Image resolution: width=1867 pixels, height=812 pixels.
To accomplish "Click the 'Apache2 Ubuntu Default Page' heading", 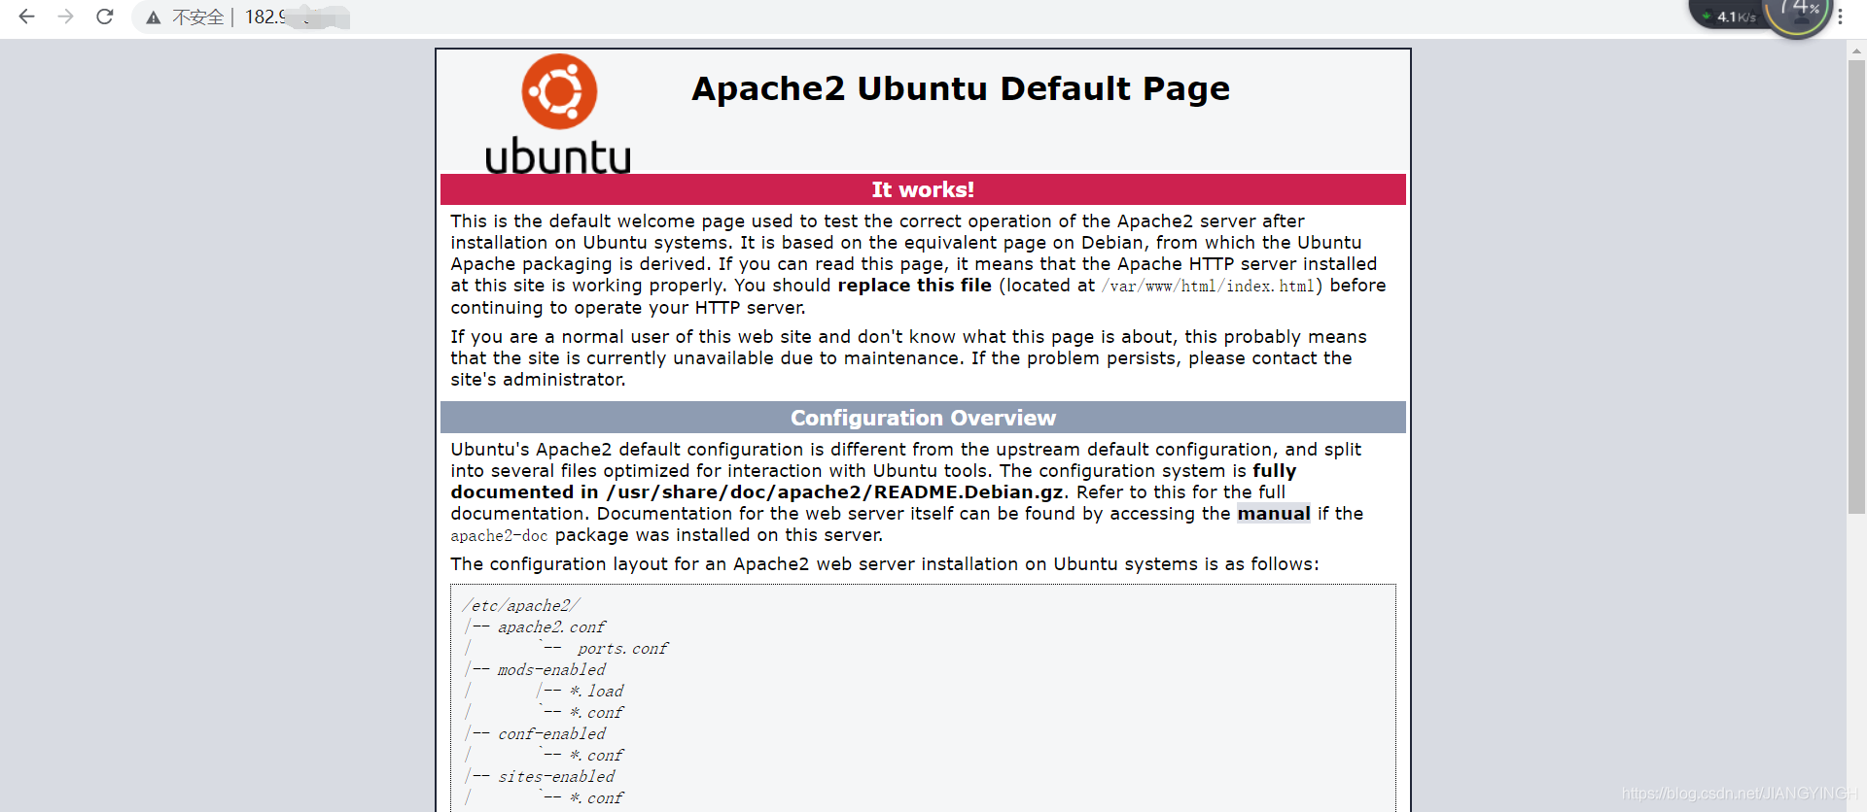I will pyautogui.click(x=961, y=88).
